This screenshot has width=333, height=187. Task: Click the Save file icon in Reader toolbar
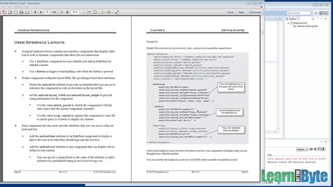[16, 12]
